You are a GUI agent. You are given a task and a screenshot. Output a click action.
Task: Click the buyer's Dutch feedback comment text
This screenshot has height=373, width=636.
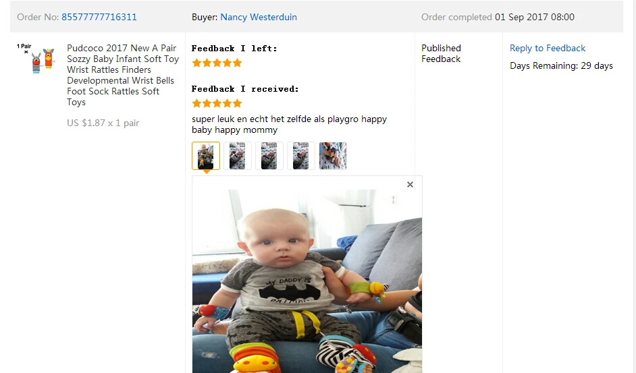[x=289, y=125]
